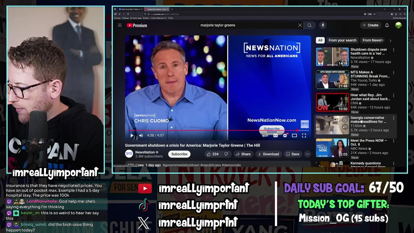Open a new browser tab with plus

pos(172,9)
